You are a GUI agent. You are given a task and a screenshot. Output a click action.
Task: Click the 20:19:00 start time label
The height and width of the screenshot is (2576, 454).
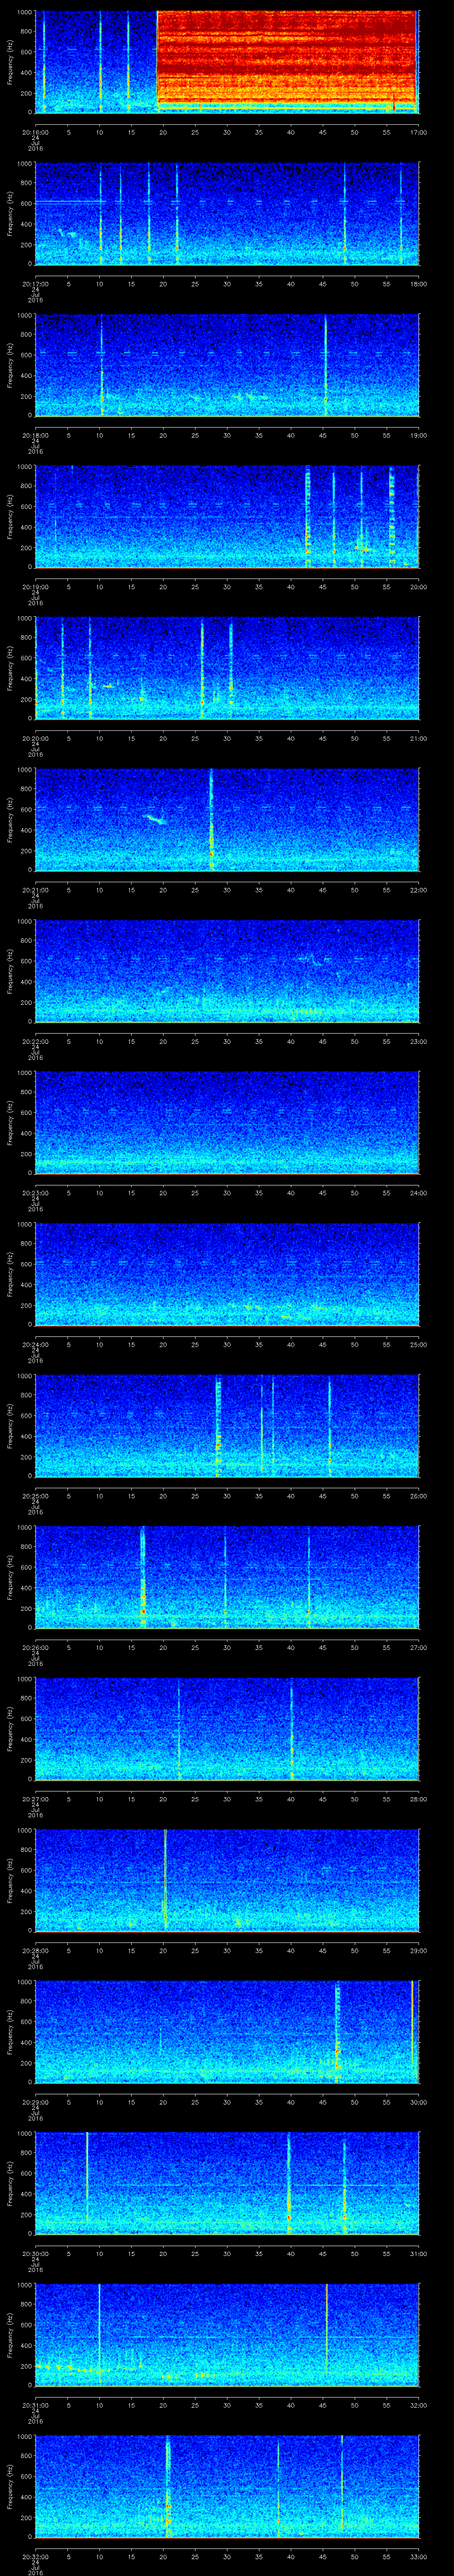tap(35, 586)
